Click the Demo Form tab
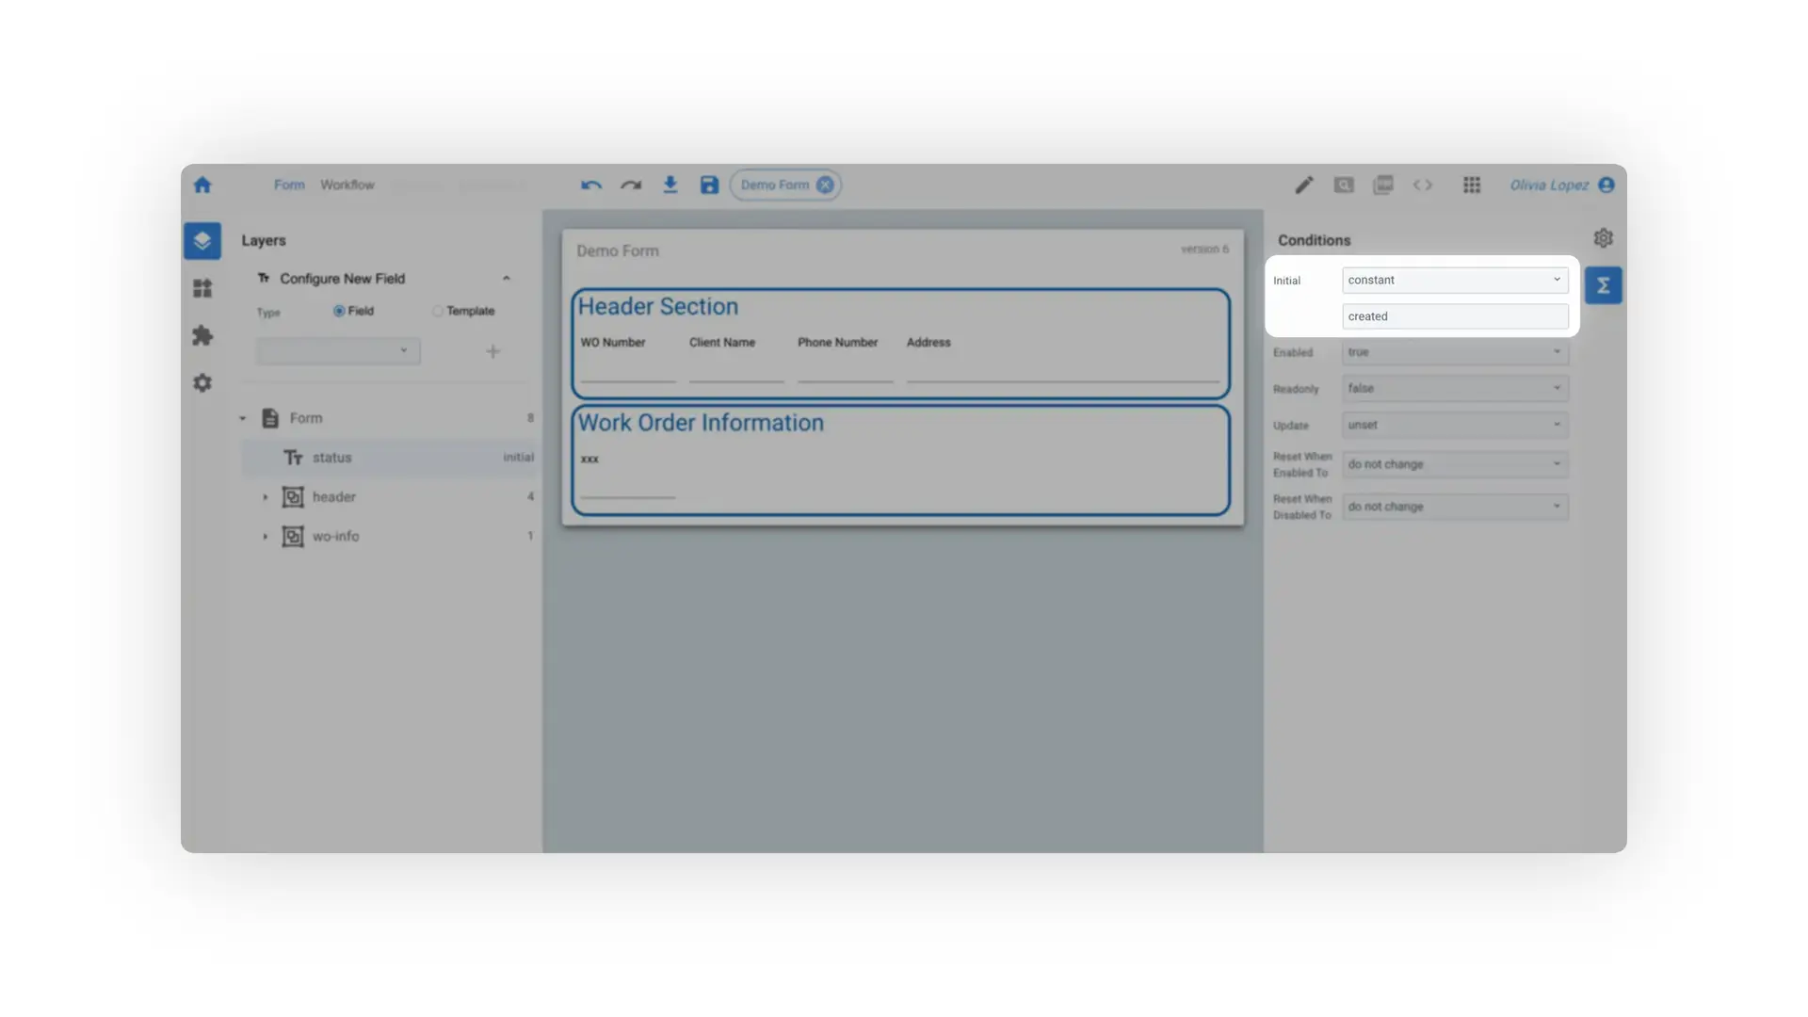This screenshot has height=1017, width=1808. click(774, 185)
